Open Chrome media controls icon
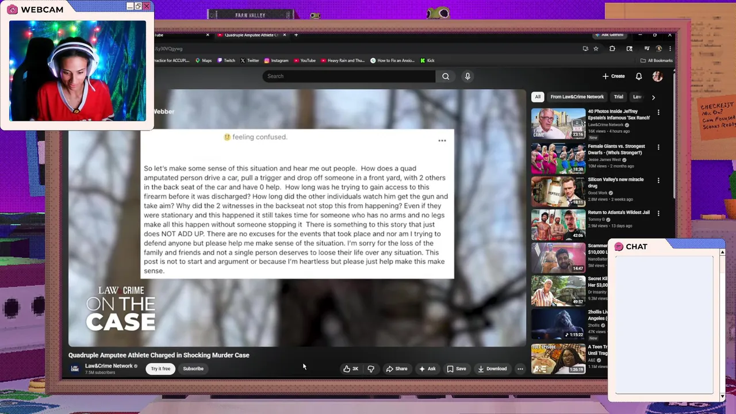The image size is (736, 414). click(647, 48)
